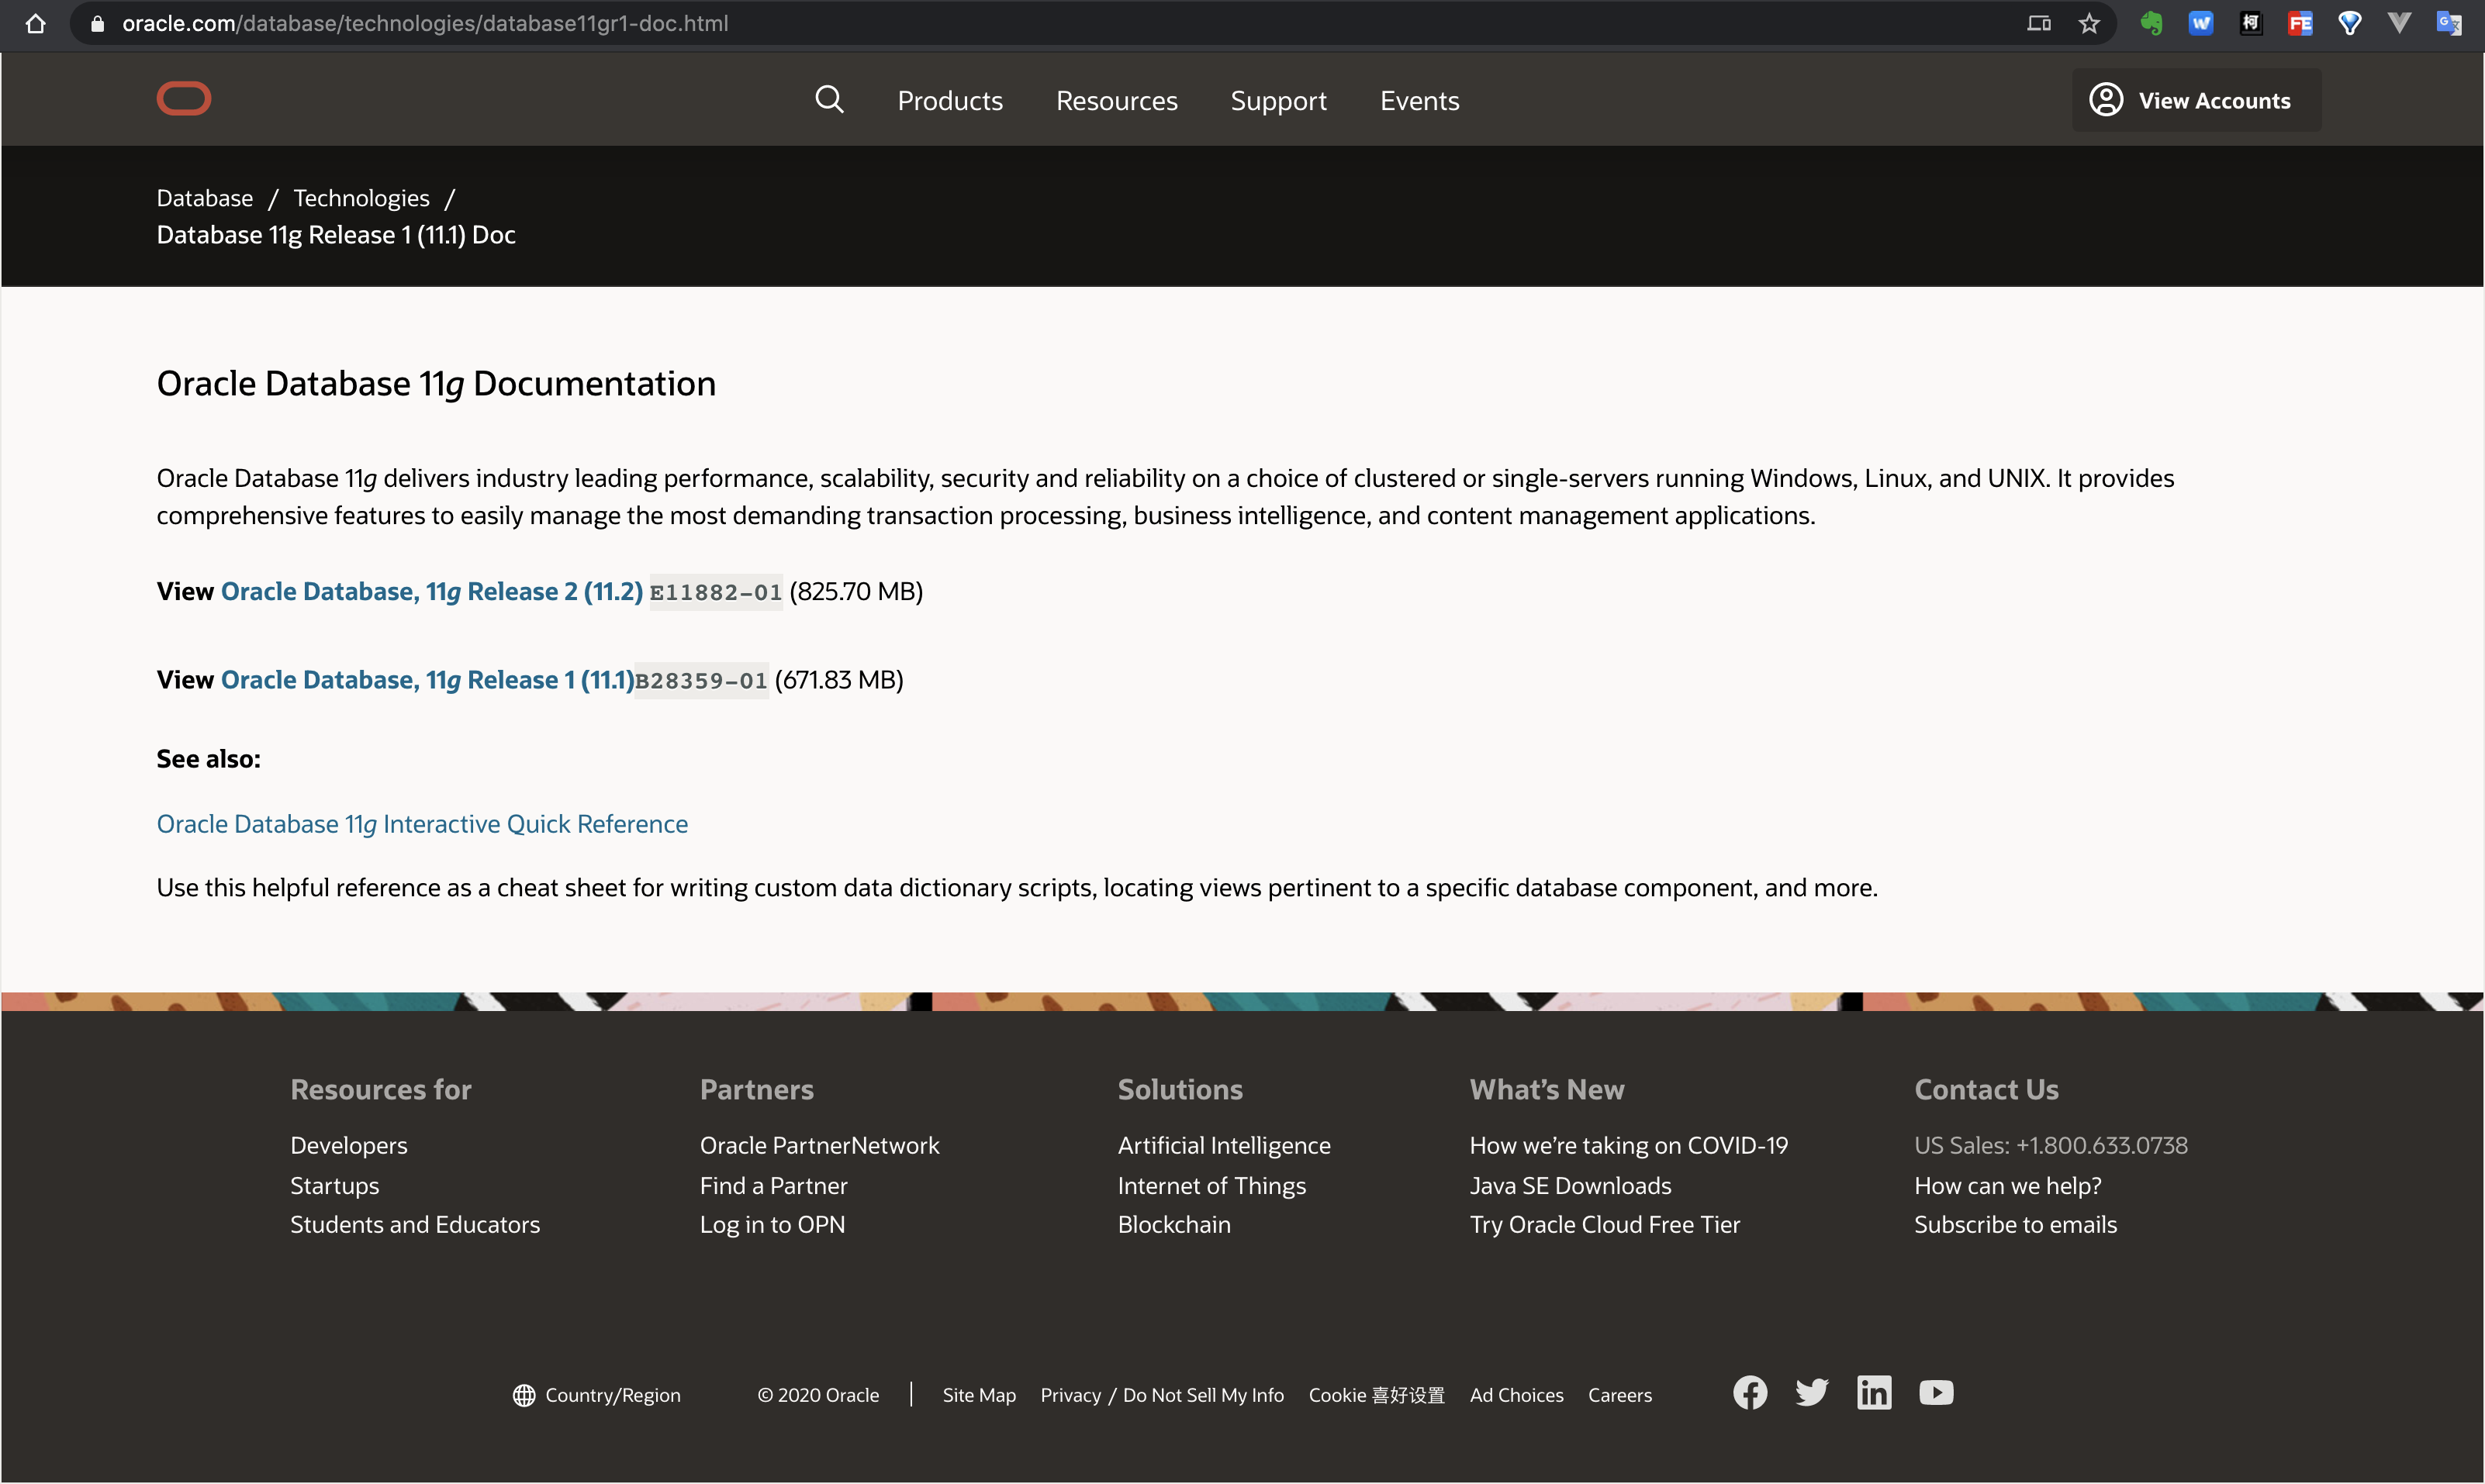This screenshot has width=2485, height=1484.
Task: Click View Accounts button
Action: [x=2196, y=100]
